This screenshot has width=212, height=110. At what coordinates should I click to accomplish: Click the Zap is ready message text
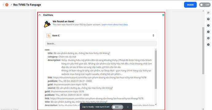coord(96,107)
